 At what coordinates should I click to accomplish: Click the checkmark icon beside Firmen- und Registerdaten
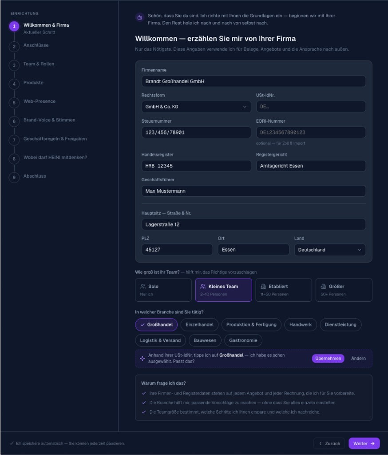pos(144,393)
